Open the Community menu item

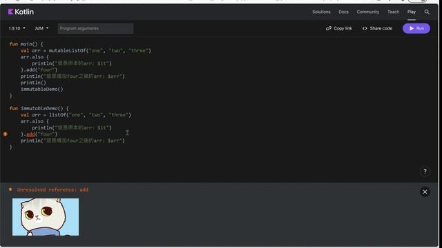(367, 12)
